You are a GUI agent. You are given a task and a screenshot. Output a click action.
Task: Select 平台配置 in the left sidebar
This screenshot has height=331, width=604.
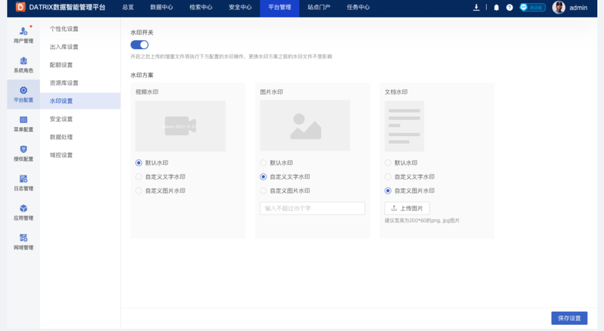tap(23, 94)
